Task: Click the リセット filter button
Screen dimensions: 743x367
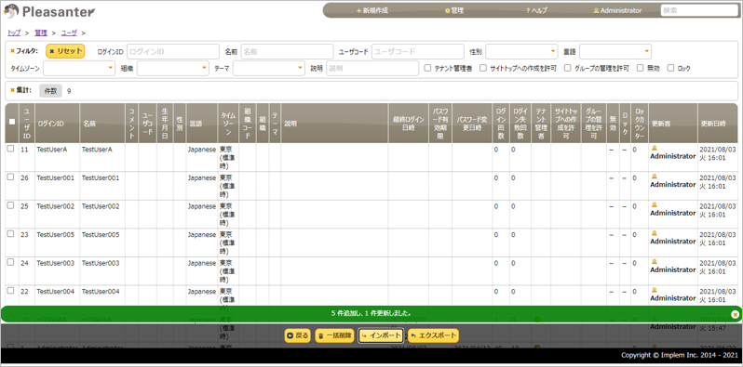Action: (65, 51)
